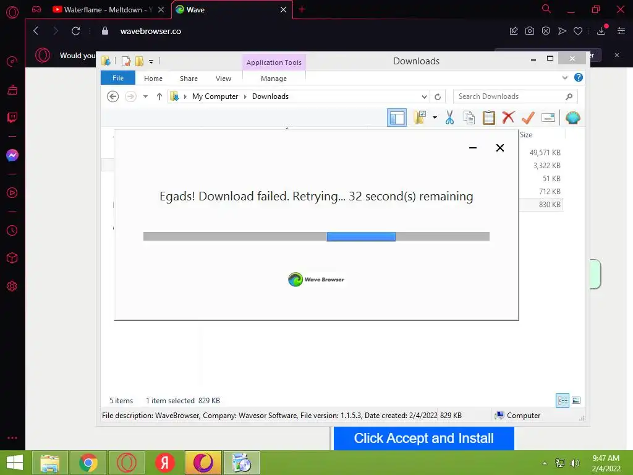Click the Paste clipboard icon in Explorer

click(488, 118)
